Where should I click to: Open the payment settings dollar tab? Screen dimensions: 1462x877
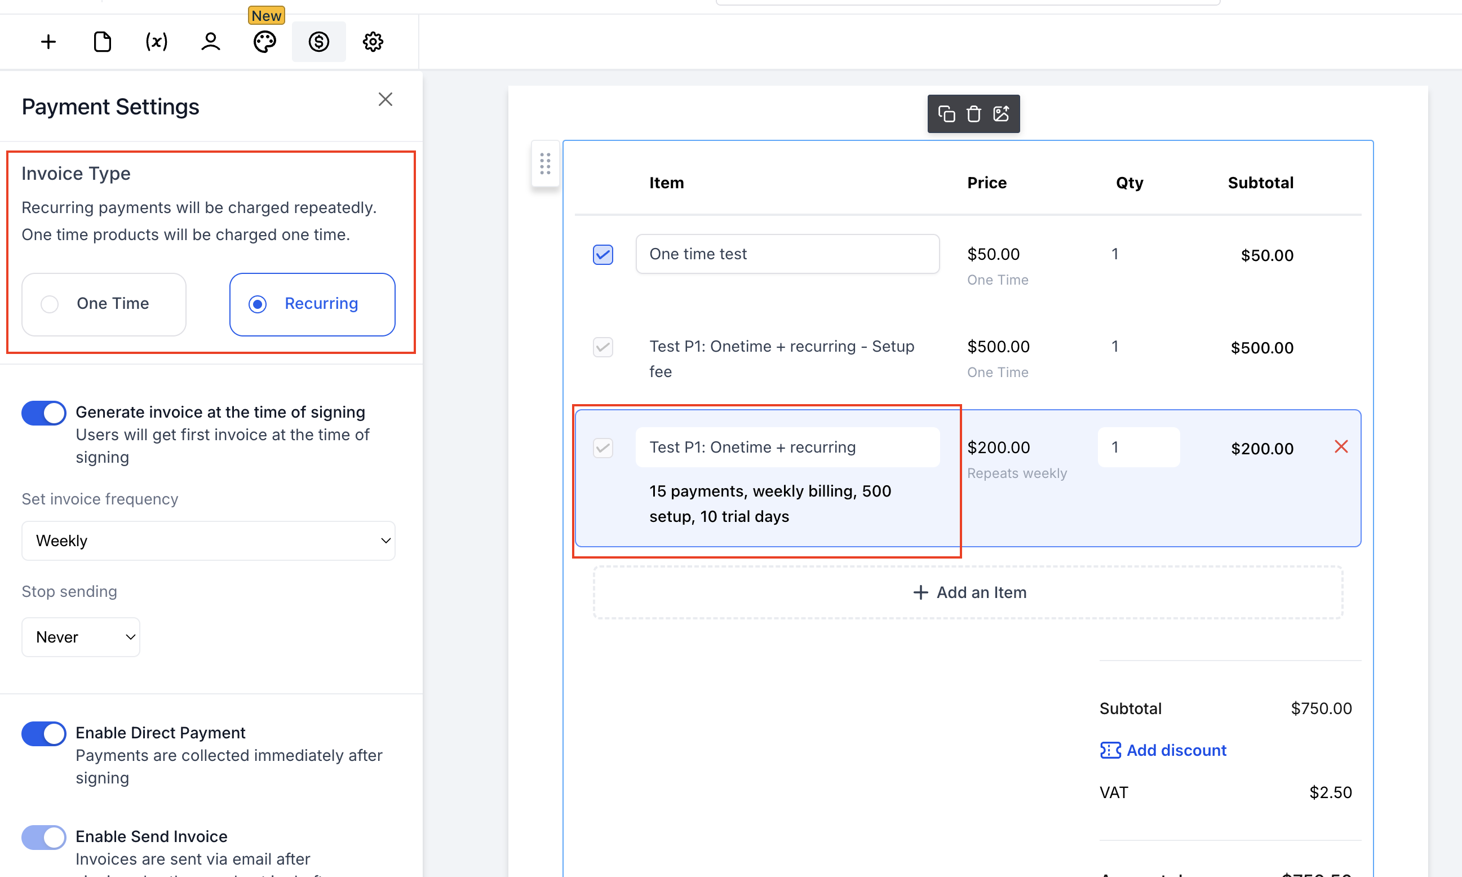[x=318, y=42]
